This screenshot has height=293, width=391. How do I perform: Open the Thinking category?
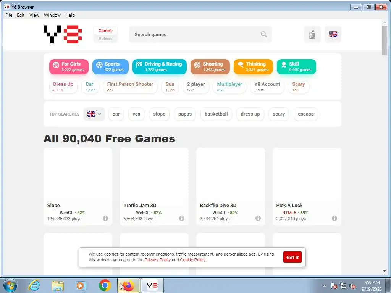254,66
